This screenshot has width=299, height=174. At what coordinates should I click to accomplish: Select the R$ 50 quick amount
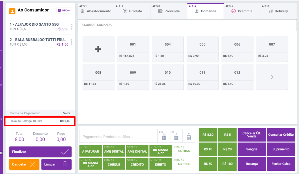tap(208, 164)
